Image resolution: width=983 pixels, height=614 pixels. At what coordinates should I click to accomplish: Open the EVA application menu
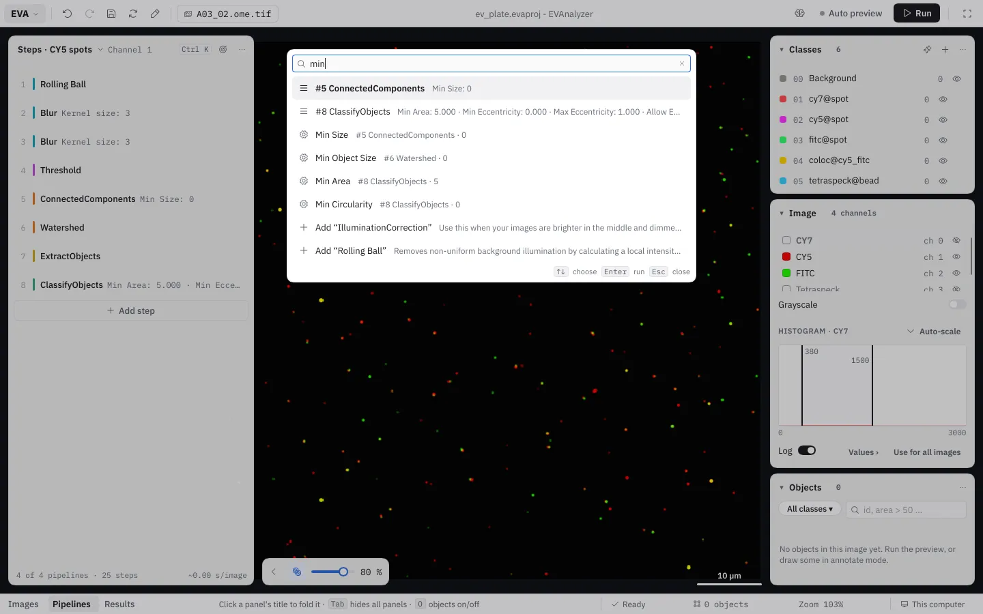pos(25,14)
